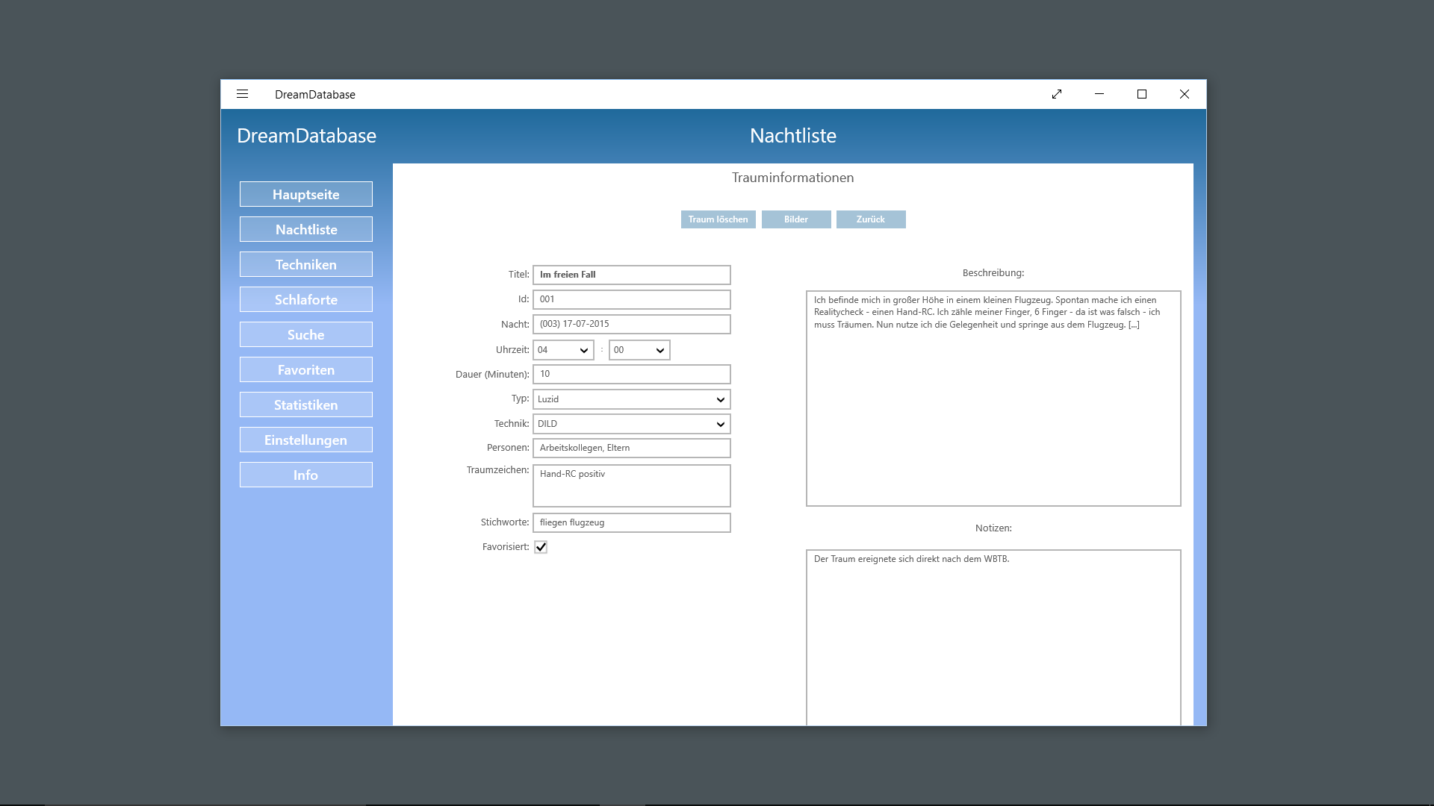
Task: Go to Hauptseite in sidebar
Action: click(305, 194)
